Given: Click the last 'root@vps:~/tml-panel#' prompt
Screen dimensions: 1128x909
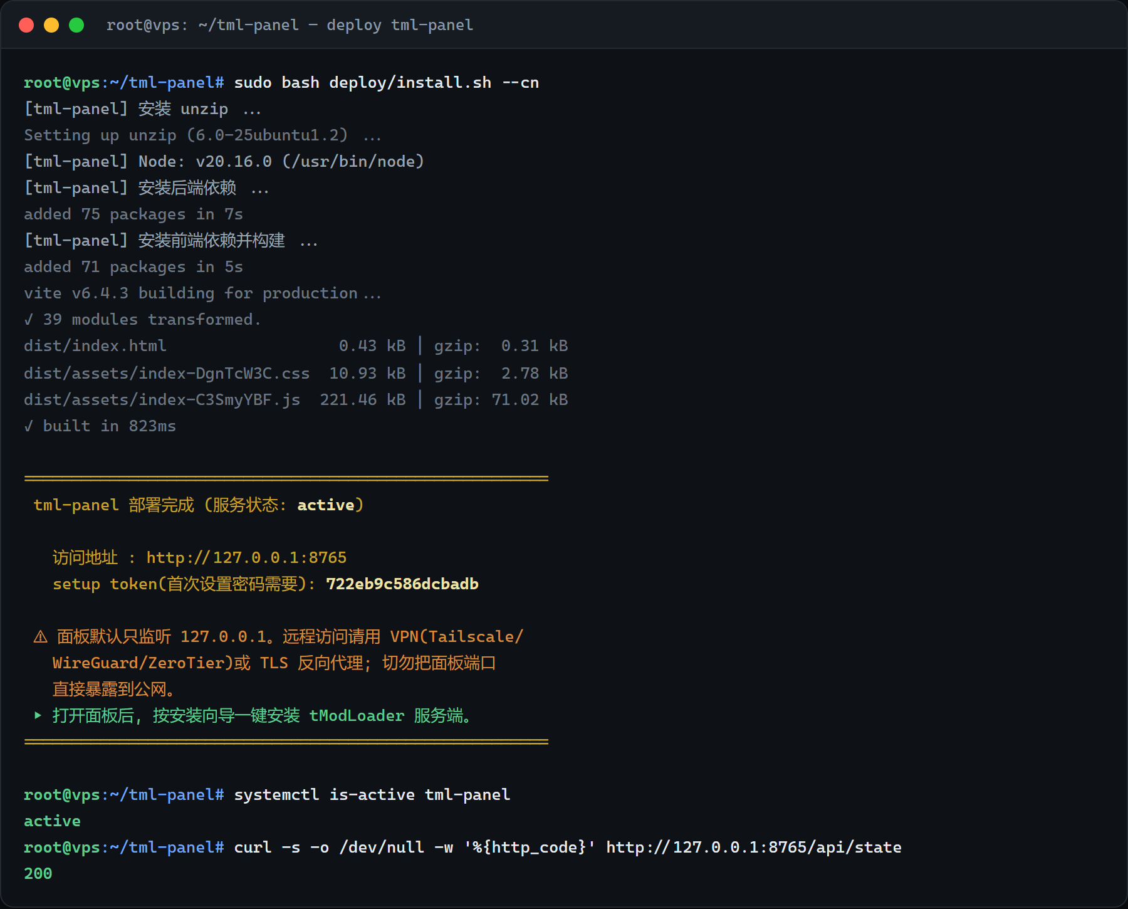Looking at the screenshot, I should pyautogui.click(x=124, y=848).
